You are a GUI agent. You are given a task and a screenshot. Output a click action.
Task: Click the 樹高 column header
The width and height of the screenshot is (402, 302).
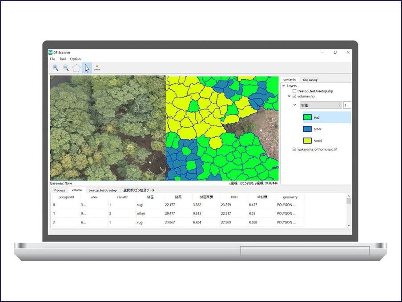click(x=178, y=197)
